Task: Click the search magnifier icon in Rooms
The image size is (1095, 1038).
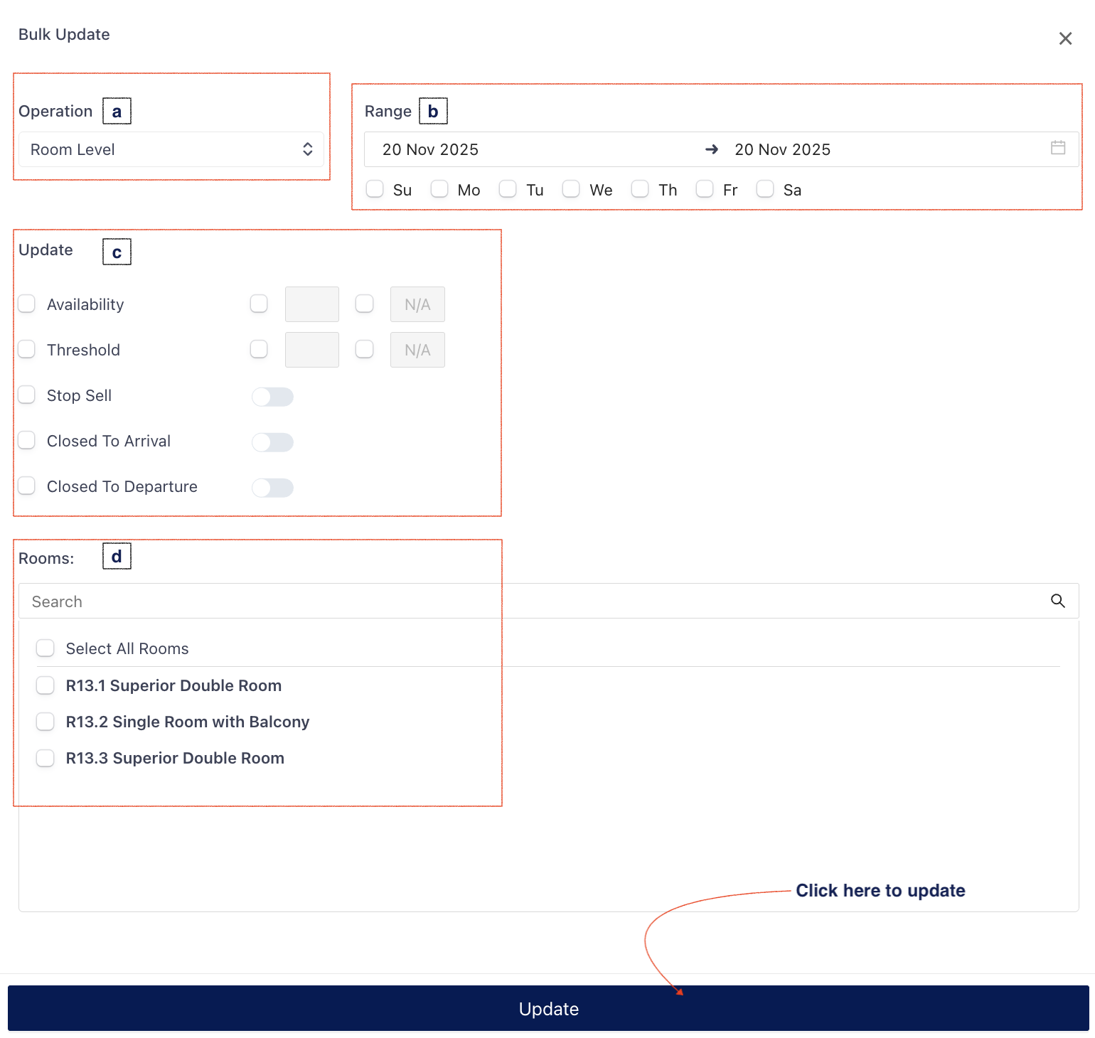Action: pyautogui.click(x=1057, y=601)
